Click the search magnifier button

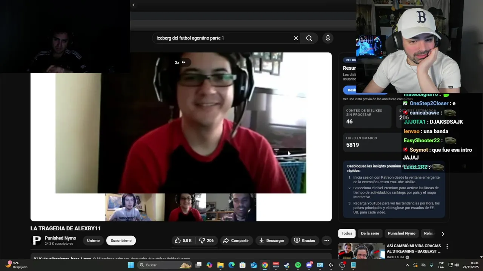coord(309,38)
